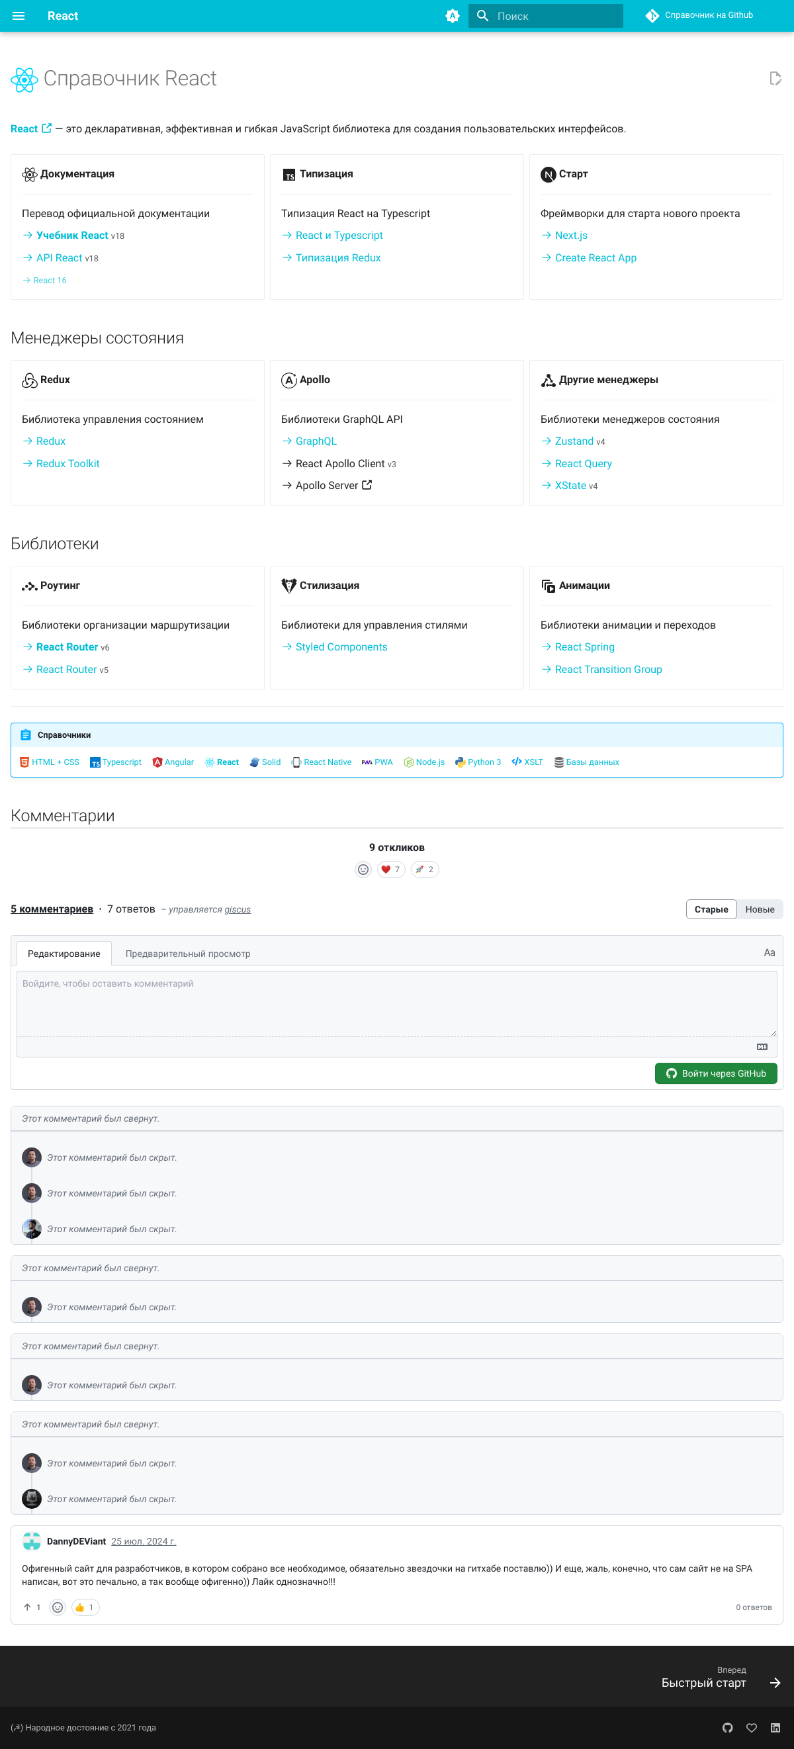Click the Next.js icon in Старт card
Viewport: 794px width, 1749px height.
coord(549,175)
